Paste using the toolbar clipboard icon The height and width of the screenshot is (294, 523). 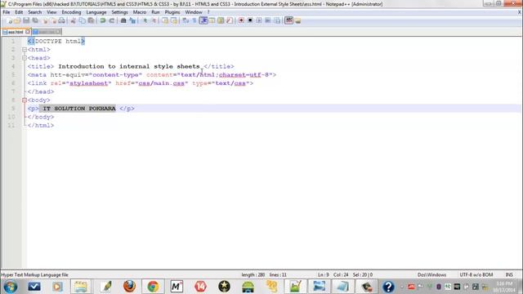91,20
